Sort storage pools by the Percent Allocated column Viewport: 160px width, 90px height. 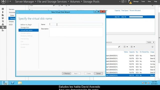click(x=135, y=10)
